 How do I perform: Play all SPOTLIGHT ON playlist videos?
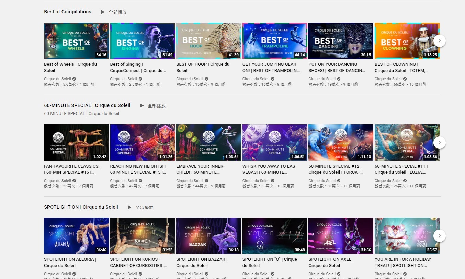click(140, 207)
